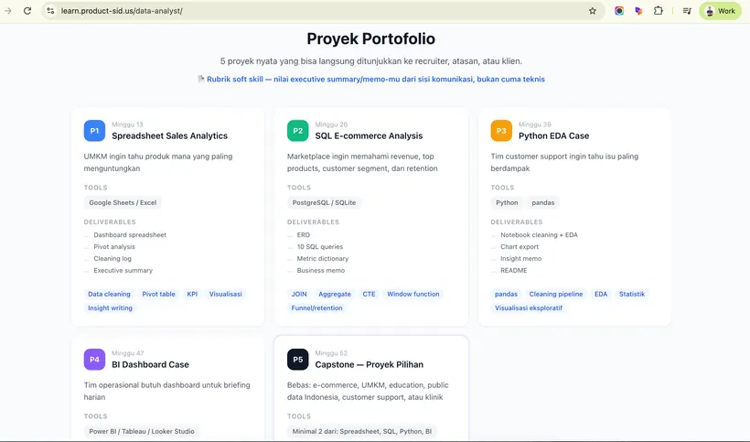Click the Insight memo deliverable
The height and width of the screenshot is (442, 750).
click(521, 258)
